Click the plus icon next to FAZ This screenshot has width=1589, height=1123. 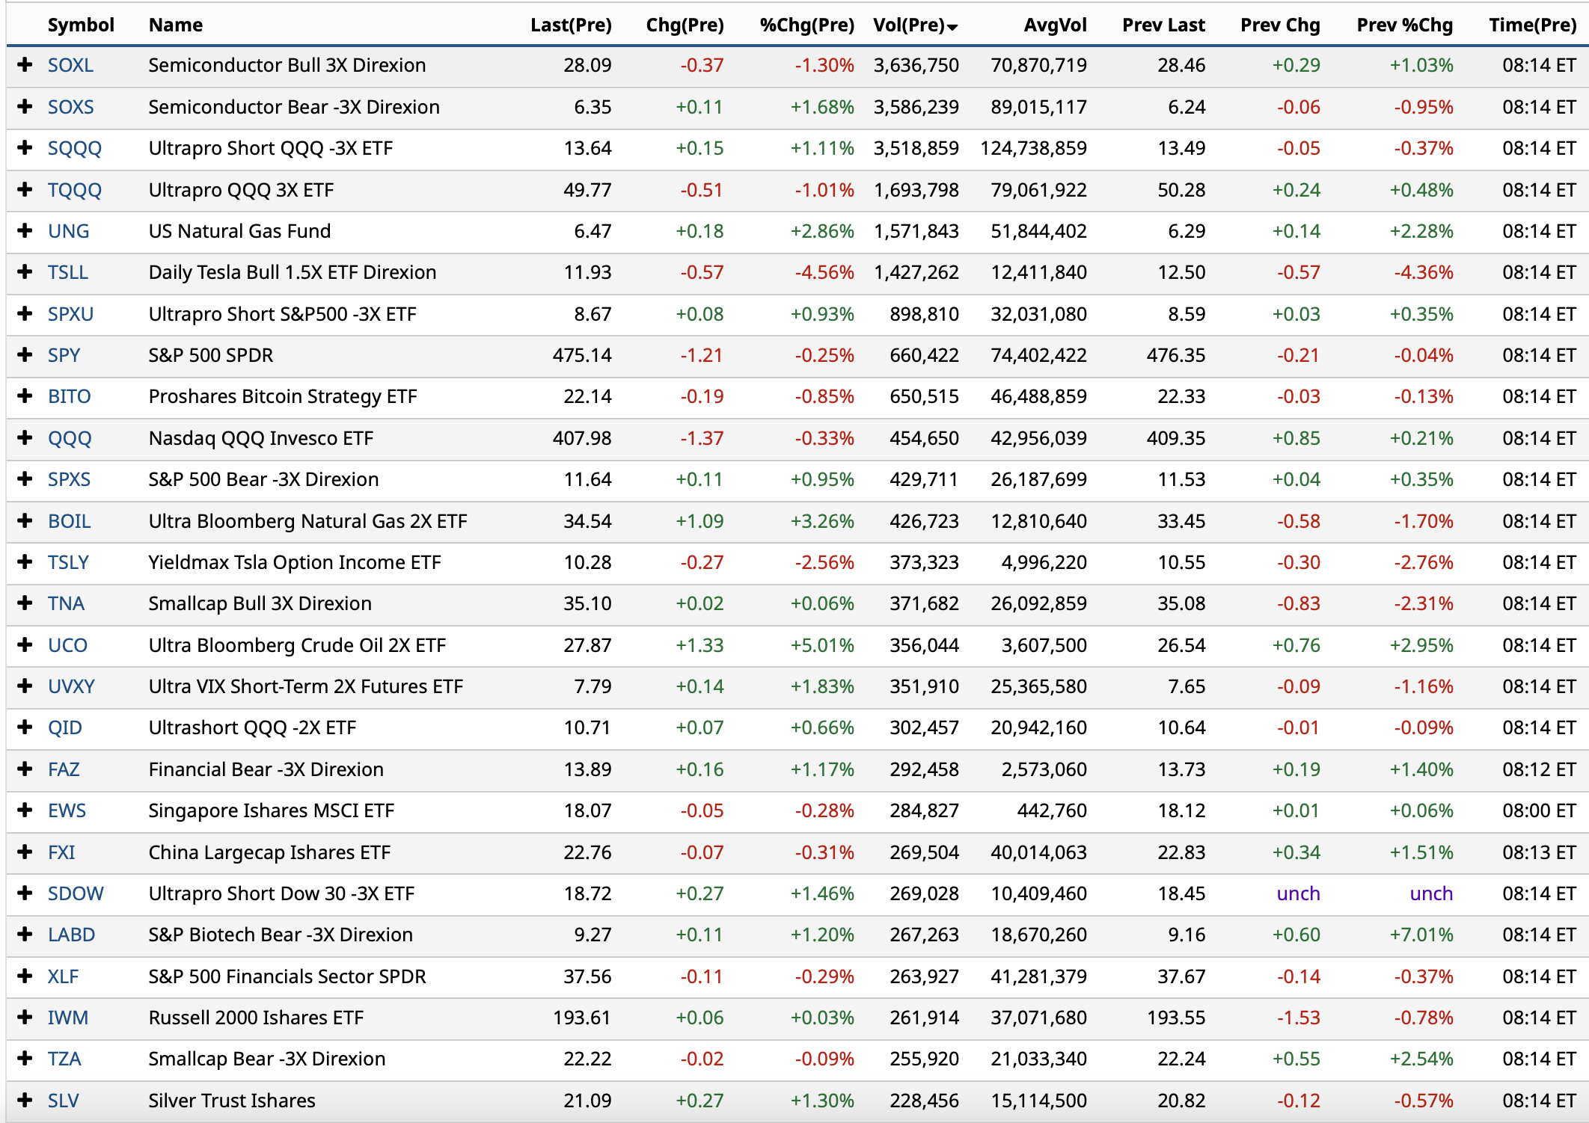pyautogui.click(x=25, y=769)
